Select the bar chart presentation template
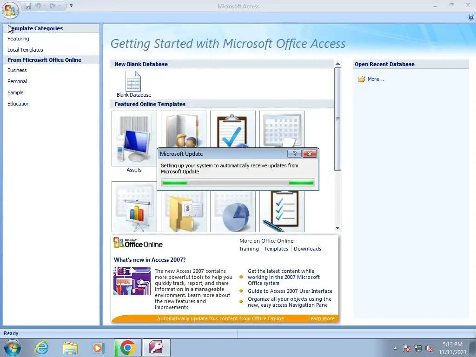 tap(134, 207)
